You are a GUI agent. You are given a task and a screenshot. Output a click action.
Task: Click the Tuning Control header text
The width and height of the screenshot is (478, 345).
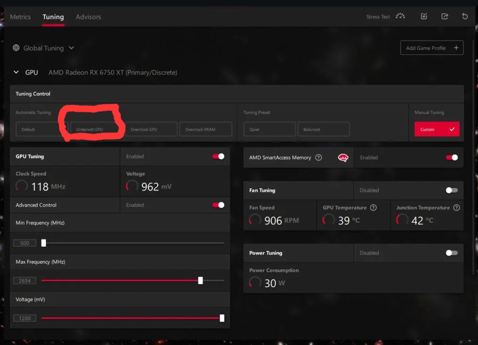[x=33, y=93]
